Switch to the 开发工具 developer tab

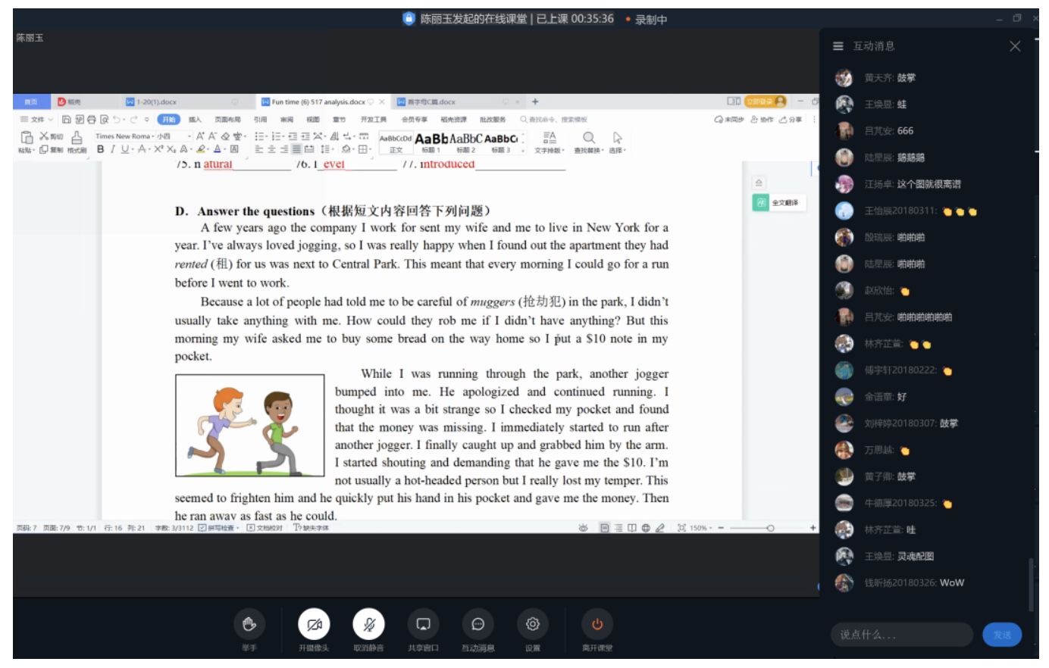374,120
